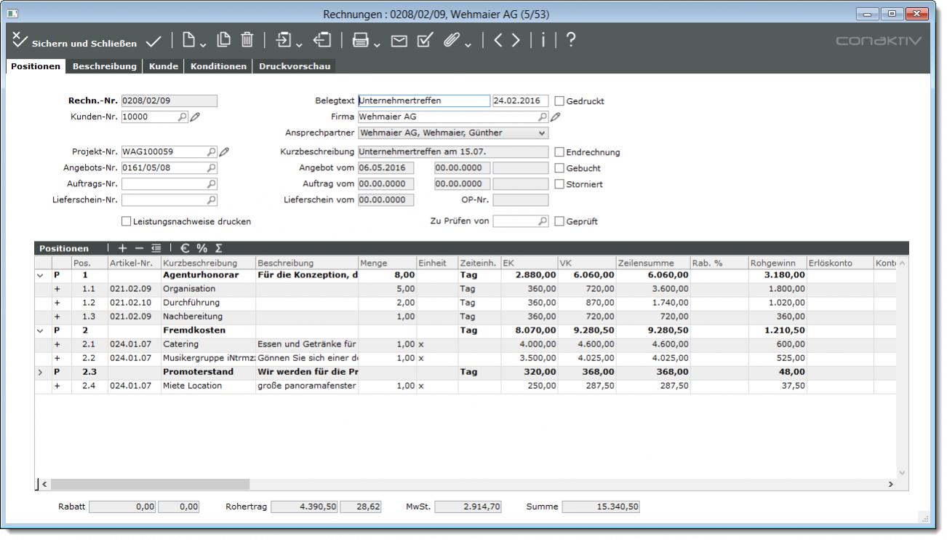
Task: Click the horizontal scrollbar of positions table
Action: click(x=150, y=484)
